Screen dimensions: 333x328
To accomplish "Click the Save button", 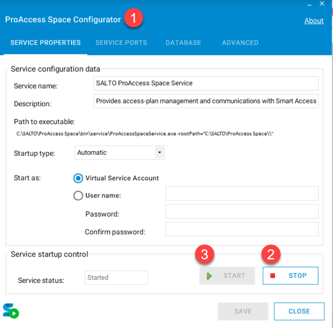I will (x=243, y=311).
